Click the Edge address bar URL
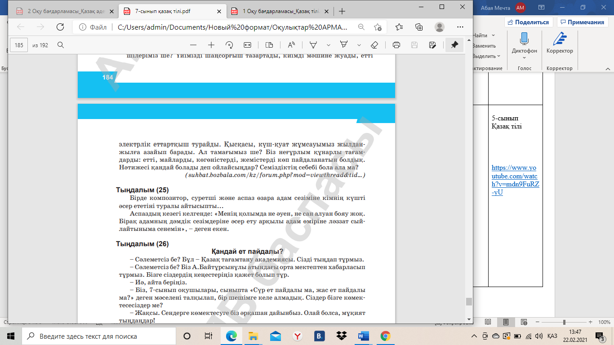Image resolution: width=614 pixels, height=345 pixels. pyautogui.click(x=232, y=27)
